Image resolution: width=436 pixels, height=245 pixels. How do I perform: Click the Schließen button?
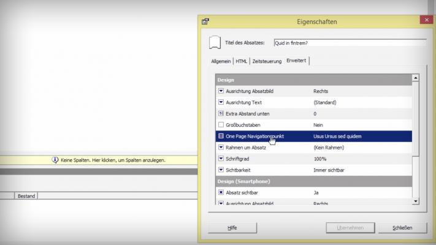coord(402,228)
